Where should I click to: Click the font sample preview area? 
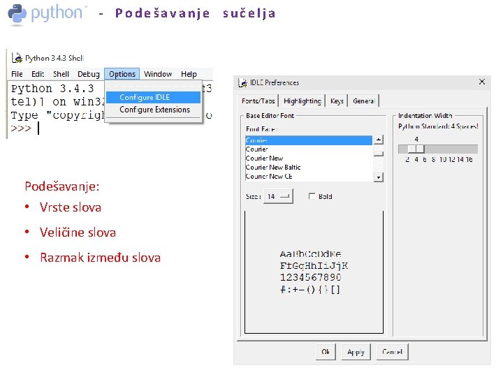[x=314, y=272]
